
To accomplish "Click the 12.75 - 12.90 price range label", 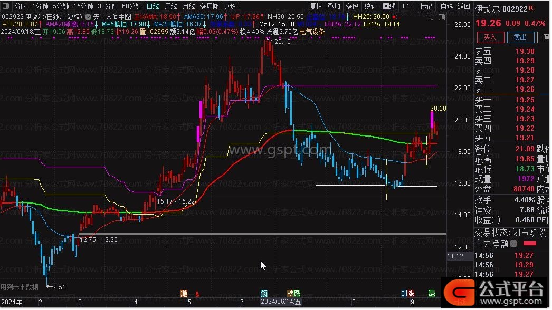I will click(99, 240).
